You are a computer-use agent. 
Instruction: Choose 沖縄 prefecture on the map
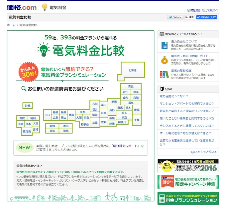pyautogui.click(x=28, y=106)
